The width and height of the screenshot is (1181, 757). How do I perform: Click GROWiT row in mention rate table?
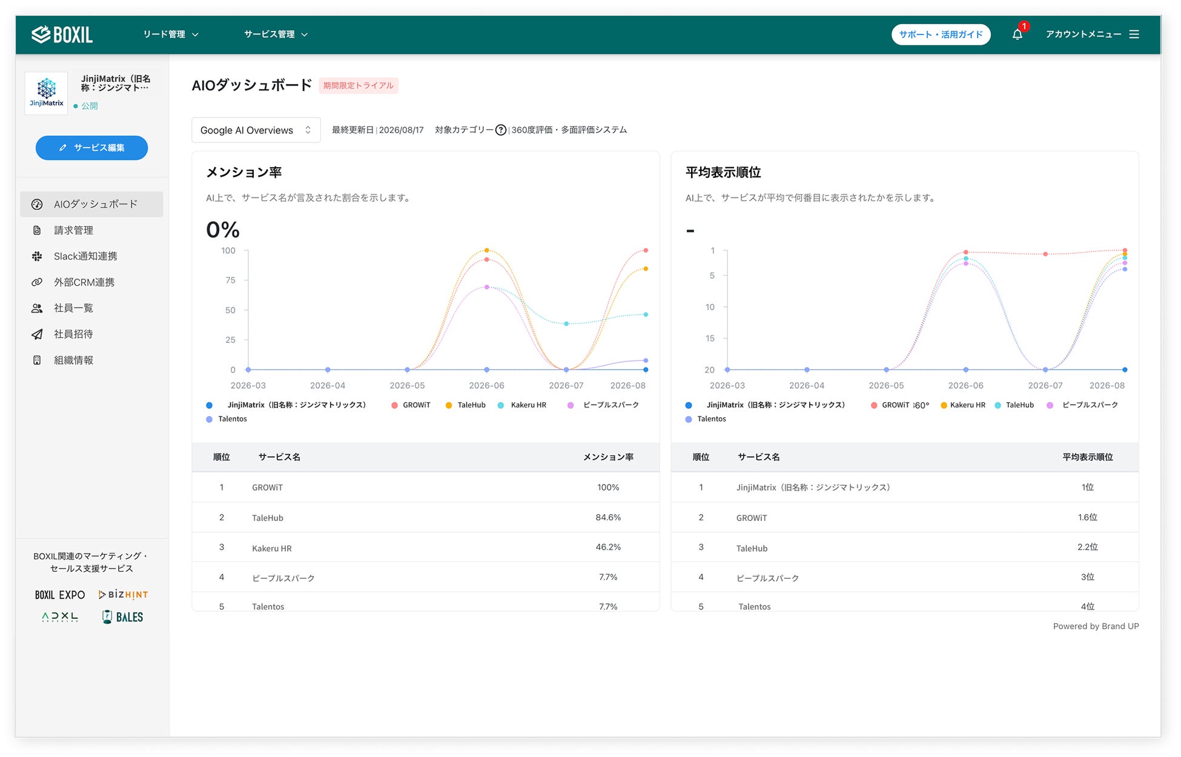pyautogui.click(x=426, y=488)
